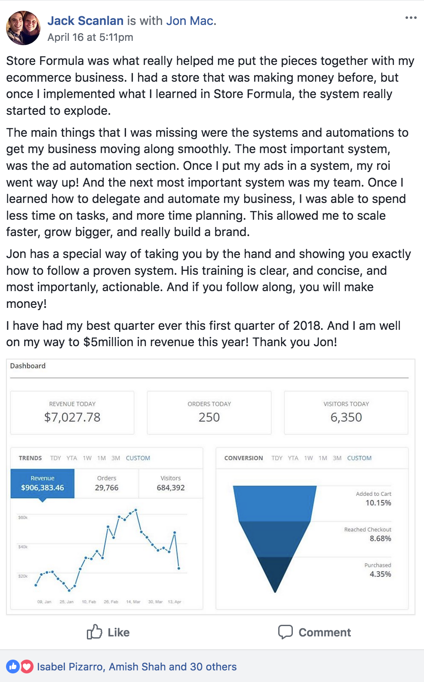Click the Like button text
This screenshot has height=682, width=424.
click(x=119, y=632)
